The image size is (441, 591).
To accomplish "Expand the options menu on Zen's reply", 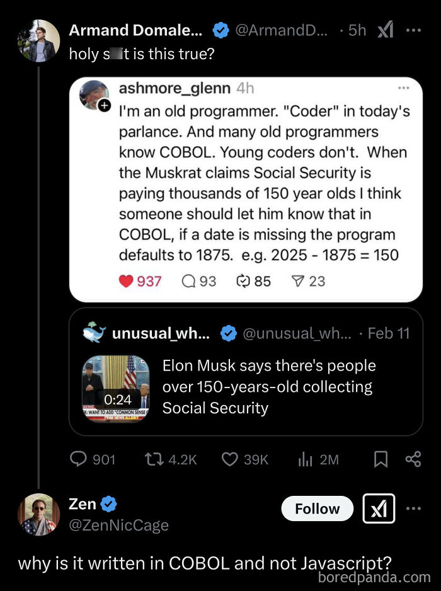I will pos(414,508).
